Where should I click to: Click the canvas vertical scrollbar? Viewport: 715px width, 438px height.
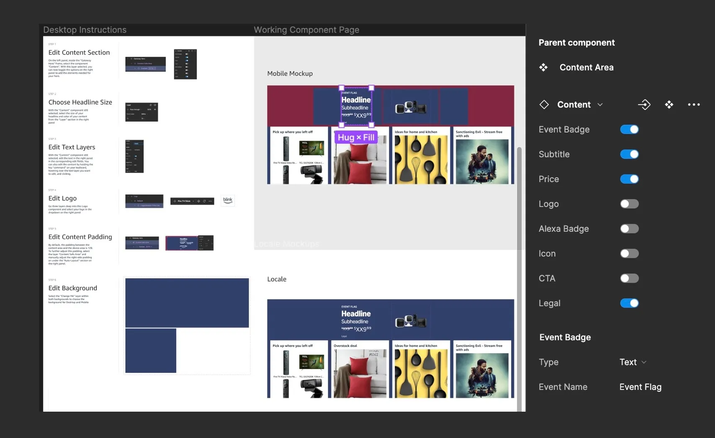tap(519, 279)
